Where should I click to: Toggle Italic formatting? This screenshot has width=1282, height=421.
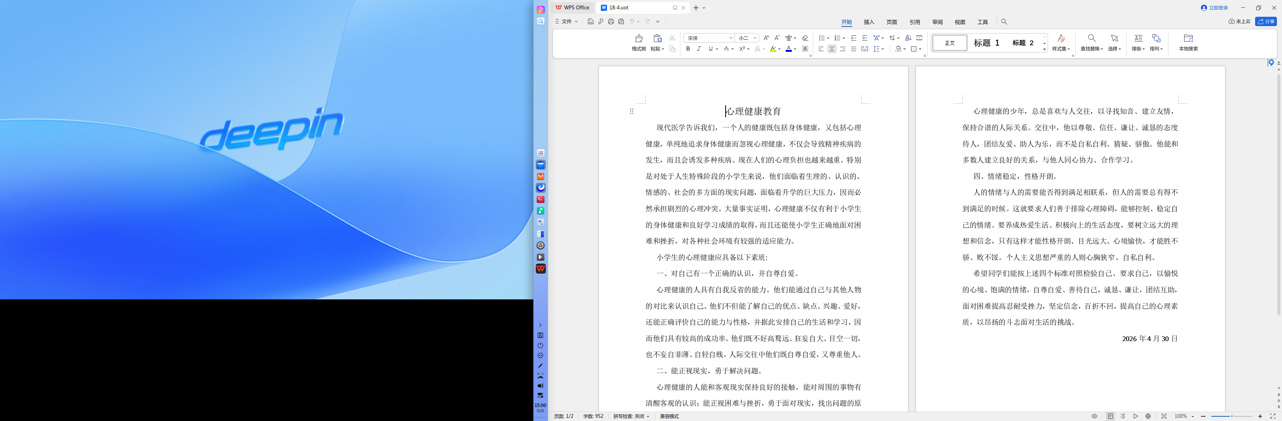[699, 49]
